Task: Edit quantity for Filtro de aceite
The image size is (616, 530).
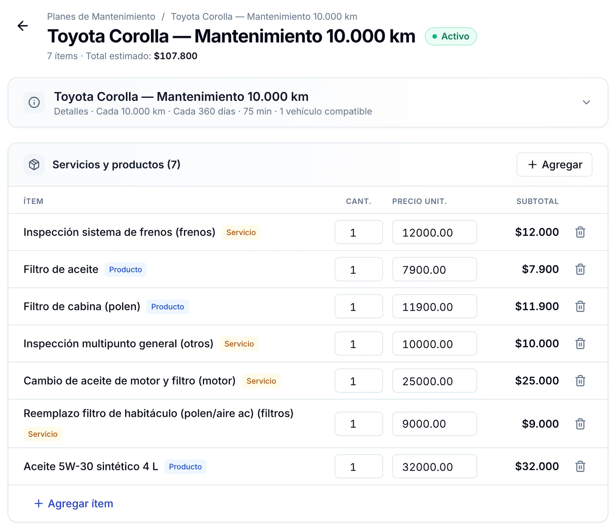Action: point(359,269)
